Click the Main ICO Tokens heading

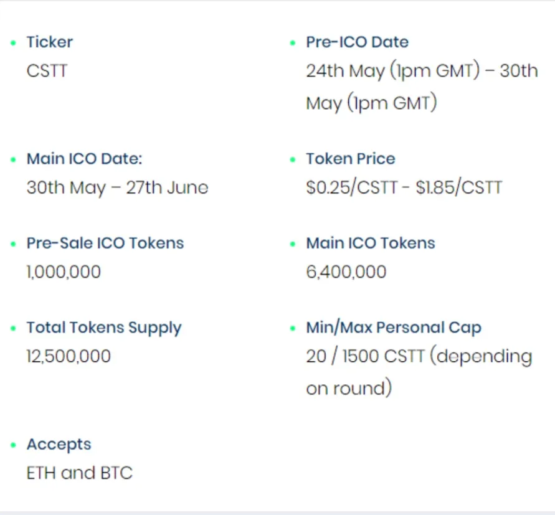click(x=370, y=243)
